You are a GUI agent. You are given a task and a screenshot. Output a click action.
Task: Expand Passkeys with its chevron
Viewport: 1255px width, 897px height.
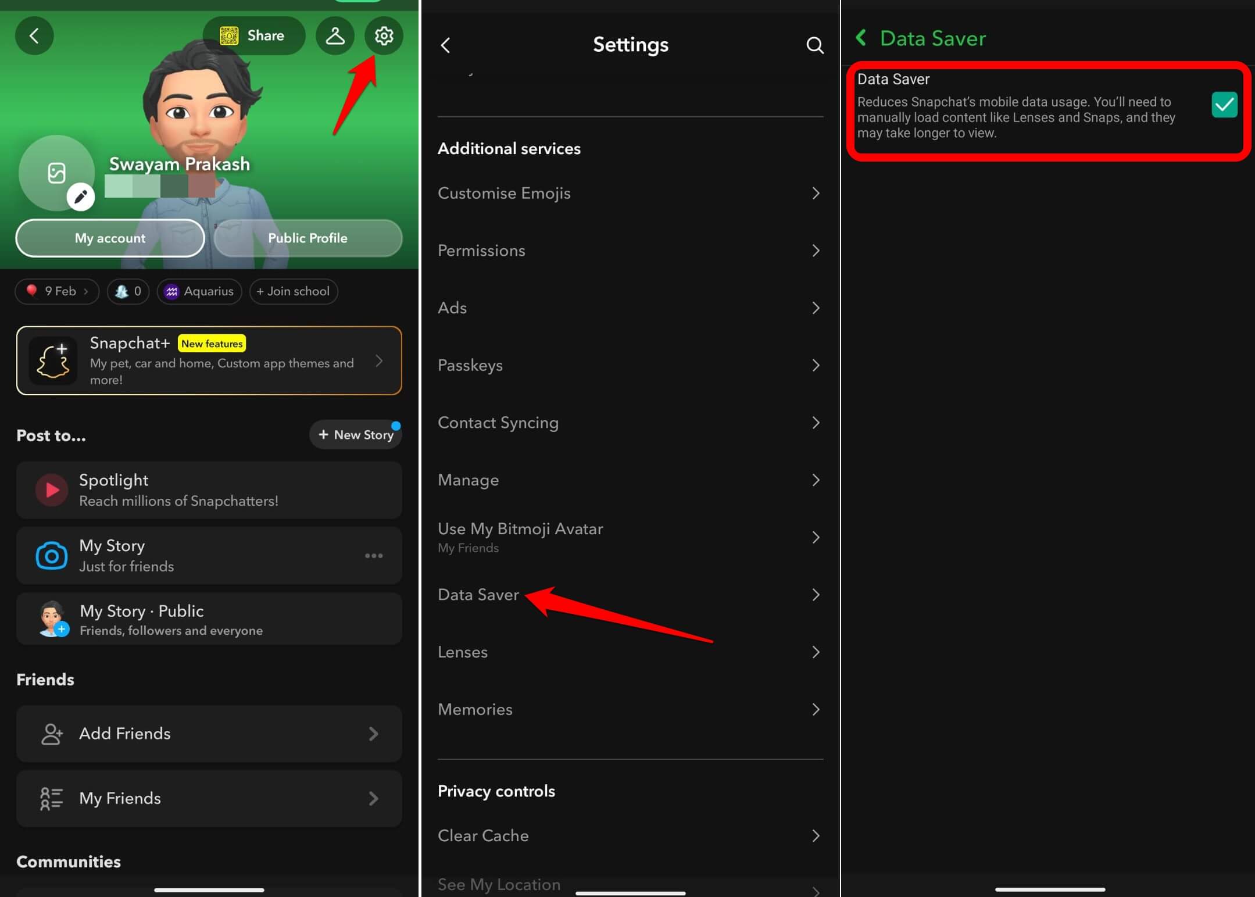click(x=816, y=365)
